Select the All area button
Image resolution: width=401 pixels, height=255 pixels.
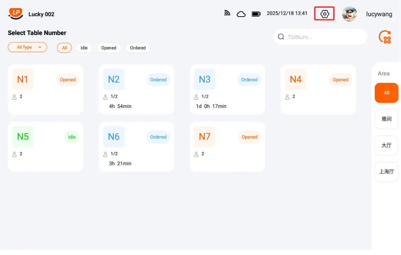pos(387,93)
